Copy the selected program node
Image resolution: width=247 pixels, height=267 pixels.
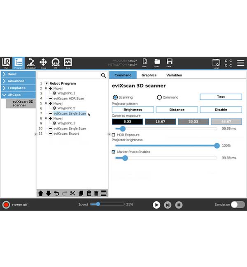point(81,193)
